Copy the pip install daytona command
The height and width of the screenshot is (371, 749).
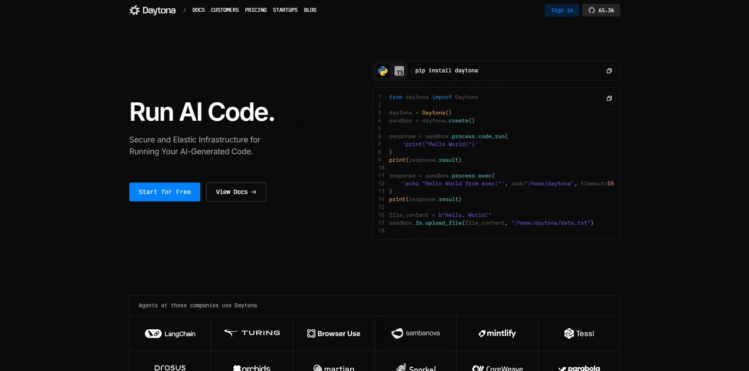(x=609, y=71)
